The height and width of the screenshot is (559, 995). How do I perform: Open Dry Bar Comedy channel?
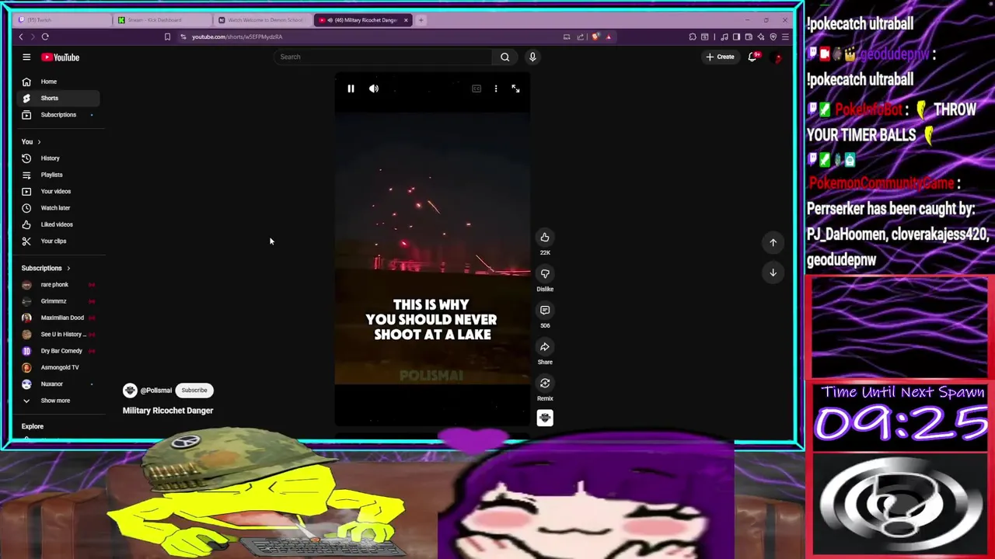pos(58,351)
